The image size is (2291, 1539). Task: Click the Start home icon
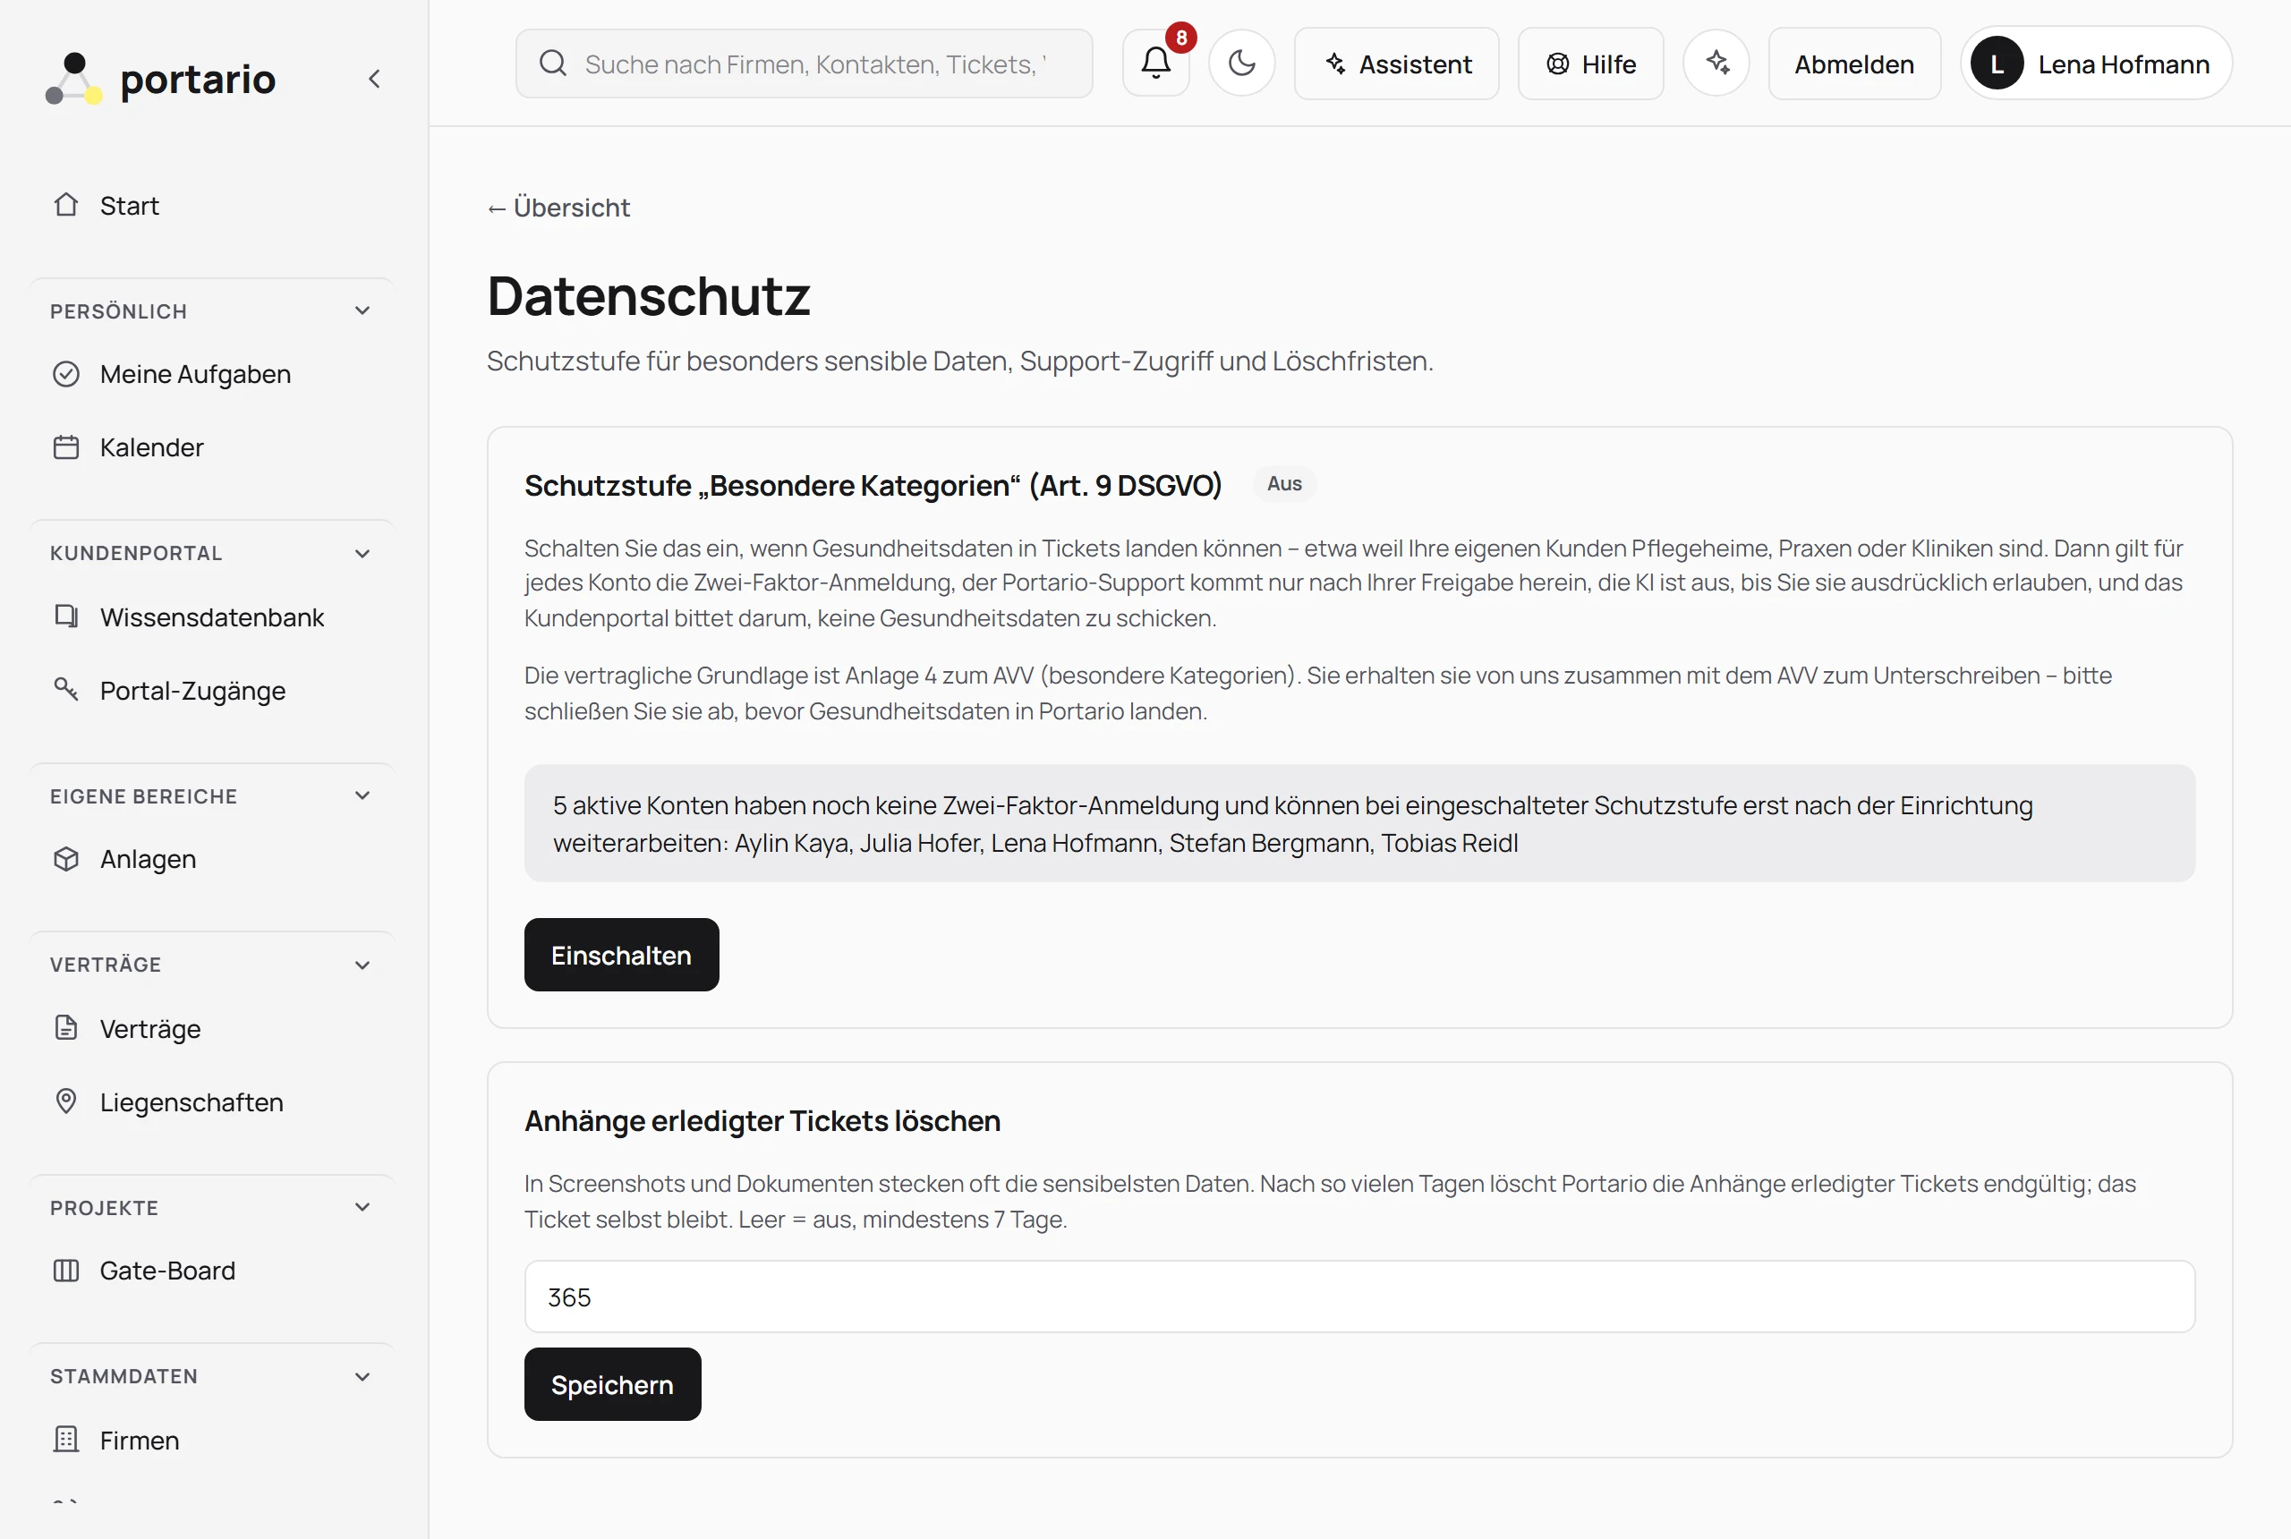(x=65, y=205)
